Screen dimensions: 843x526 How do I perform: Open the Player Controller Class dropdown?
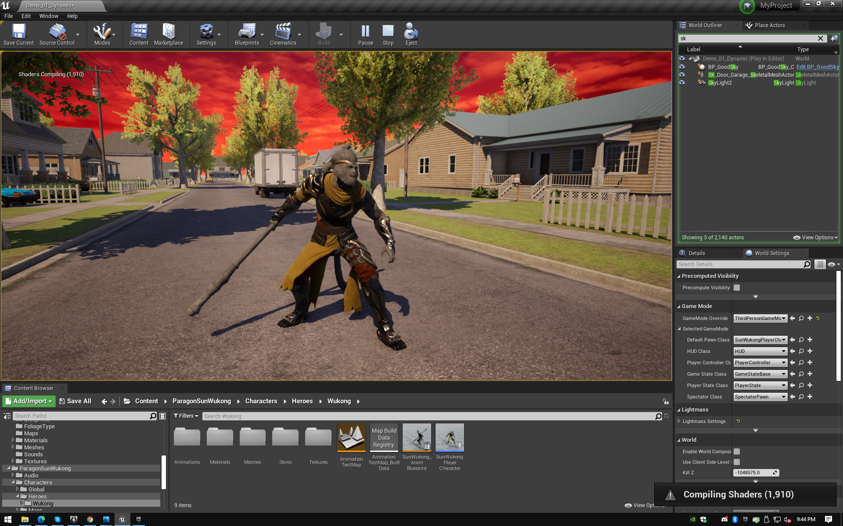(760, 363)
